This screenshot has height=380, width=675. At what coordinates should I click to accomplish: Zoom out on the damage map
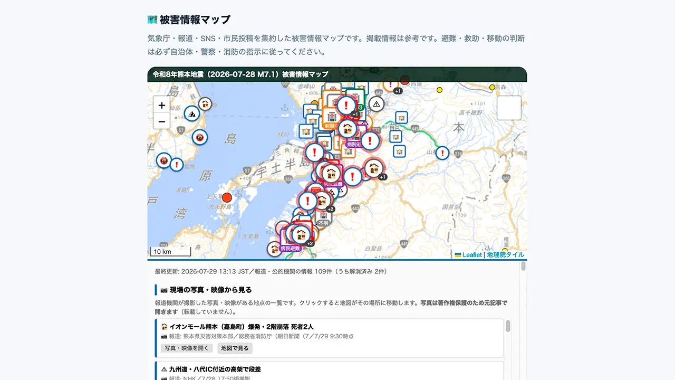click(161, 121)
